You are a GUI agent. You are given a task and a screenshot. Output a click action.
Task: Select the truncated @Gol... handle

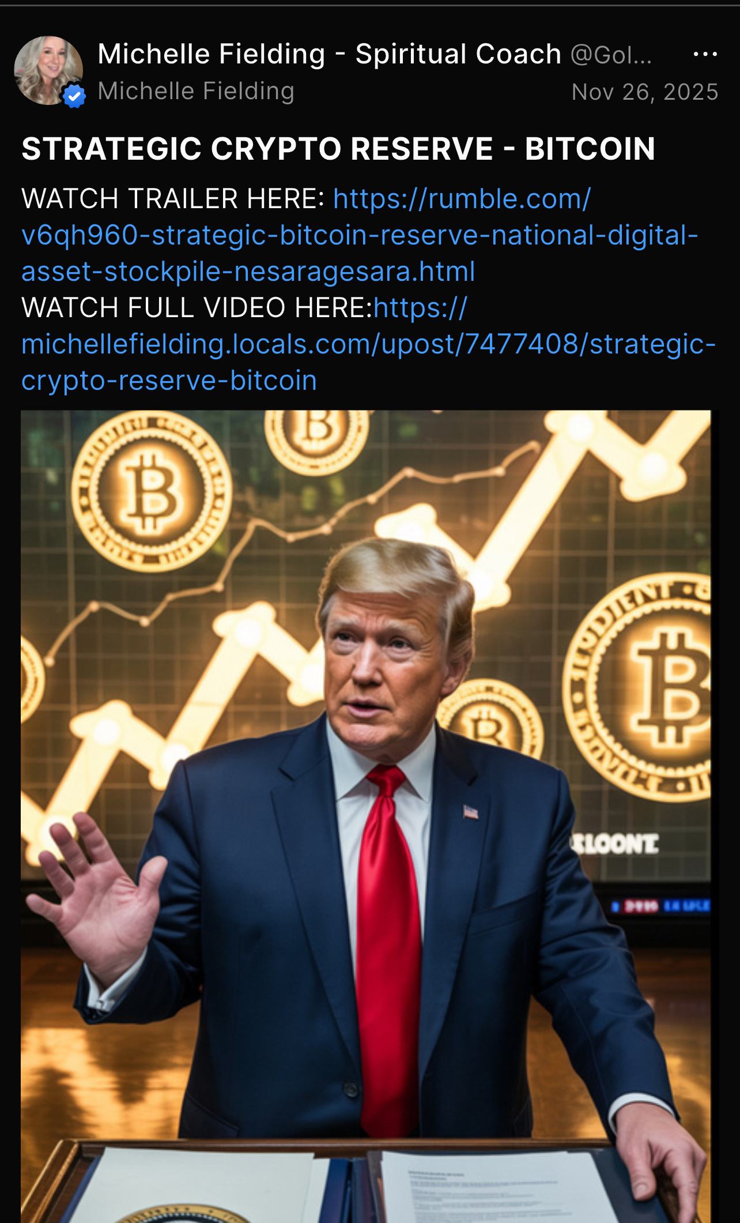coord(611,55)
